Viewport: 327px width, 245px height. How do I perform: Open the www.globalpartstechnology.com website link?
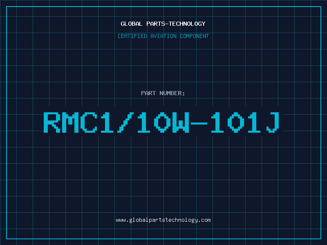[x=163, y=220]
